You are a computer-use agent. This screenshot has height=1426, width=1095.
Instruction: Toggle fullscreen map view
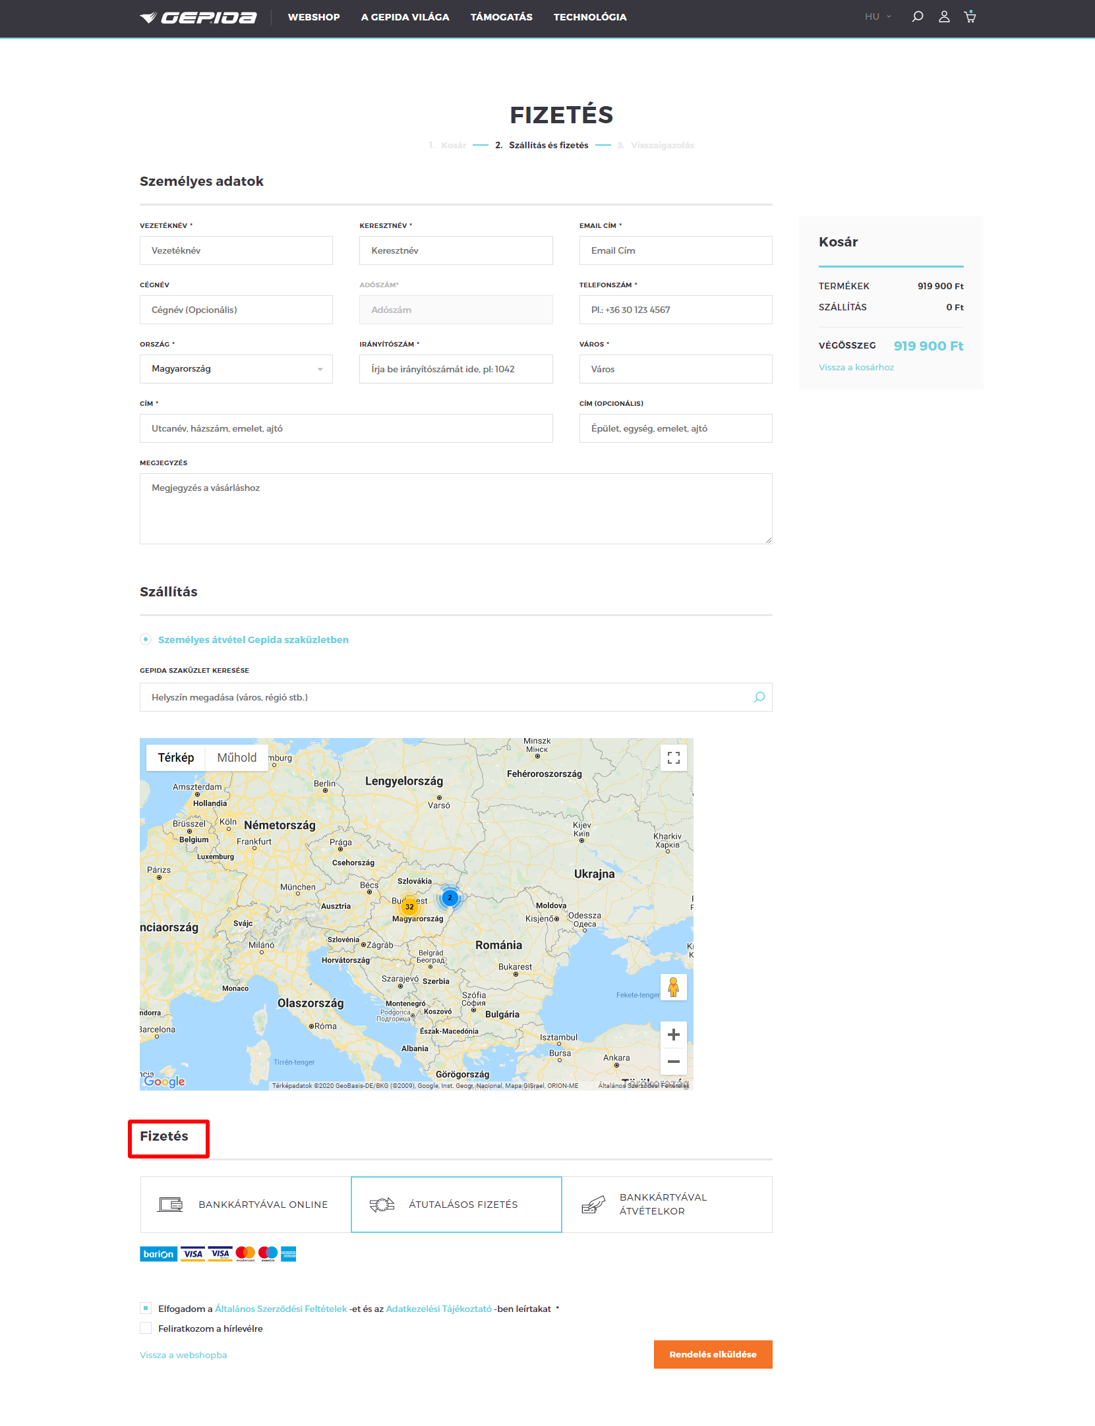tap(673, 758)
